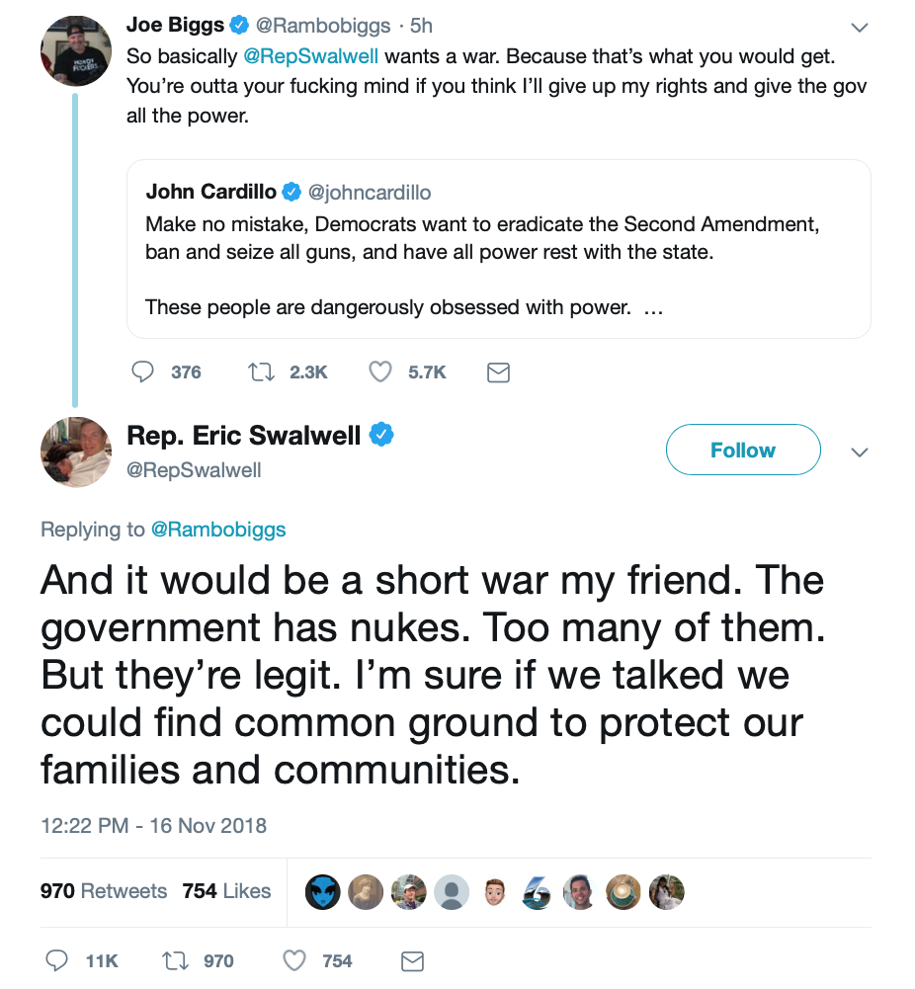Screen dimensions: 915x989
Task: Reply to Joe Biggs' tweet
Action: pyautogui.click(x=142, y=372)
